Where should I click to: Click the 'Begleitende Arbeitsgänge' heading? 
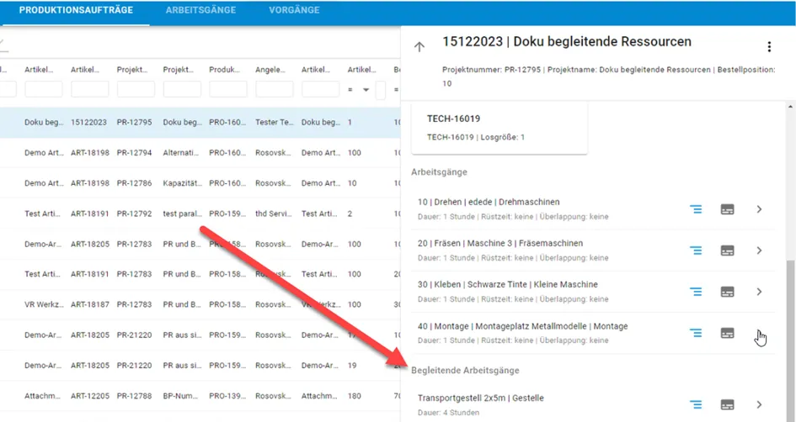(x=465, y=371)
